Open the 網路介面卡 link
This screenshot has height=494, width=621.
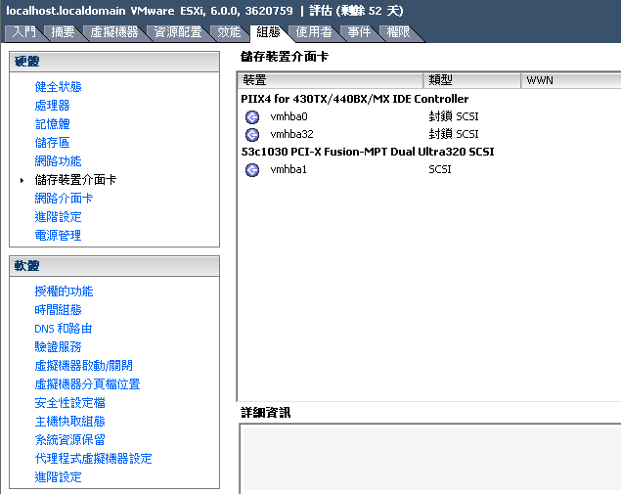64,198
